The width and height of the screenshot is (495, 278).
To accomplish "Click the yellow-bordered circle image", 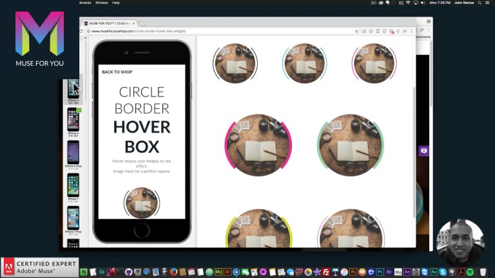I will [258, 228].
